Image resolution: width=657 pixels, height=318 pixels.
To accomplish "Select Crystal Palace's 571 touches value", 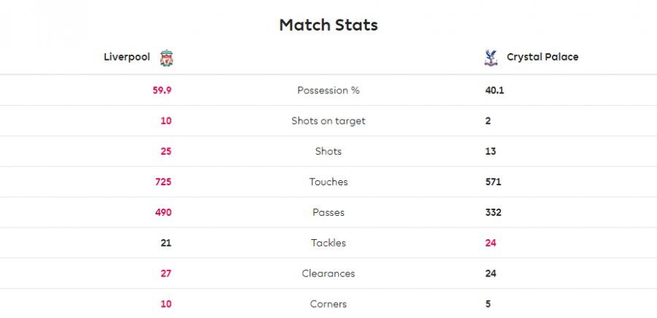I will pos(493,182).
